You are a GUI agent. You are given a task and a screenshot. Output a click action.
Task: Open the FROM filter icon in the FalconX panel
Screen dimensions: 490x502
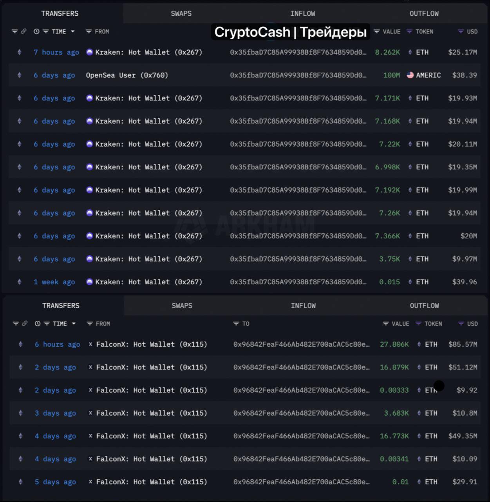90,324
